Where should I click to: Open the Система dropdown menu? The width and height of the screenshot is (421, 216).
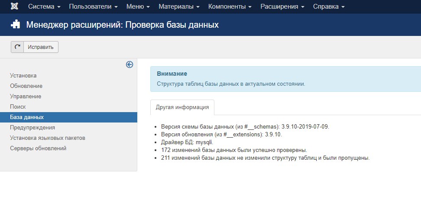[x=44, y=6]
